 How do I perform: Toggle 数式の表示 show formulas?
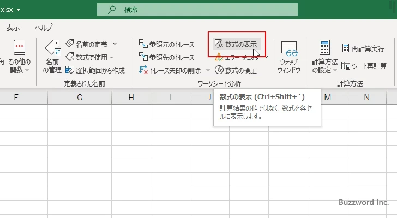tap(236, 44)
